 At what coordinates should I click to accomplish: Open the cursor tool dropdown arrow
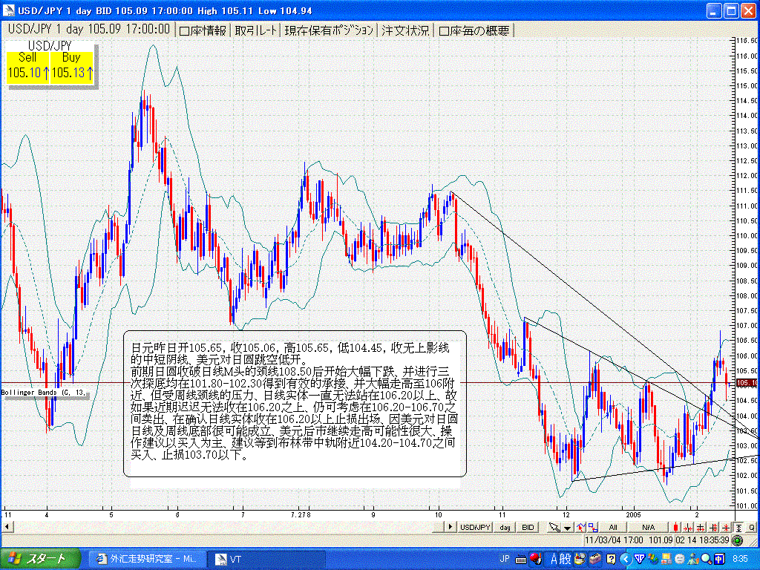566,527
